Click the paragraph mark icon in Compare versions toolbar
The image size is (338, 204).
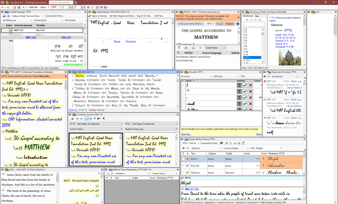[104, 119]
